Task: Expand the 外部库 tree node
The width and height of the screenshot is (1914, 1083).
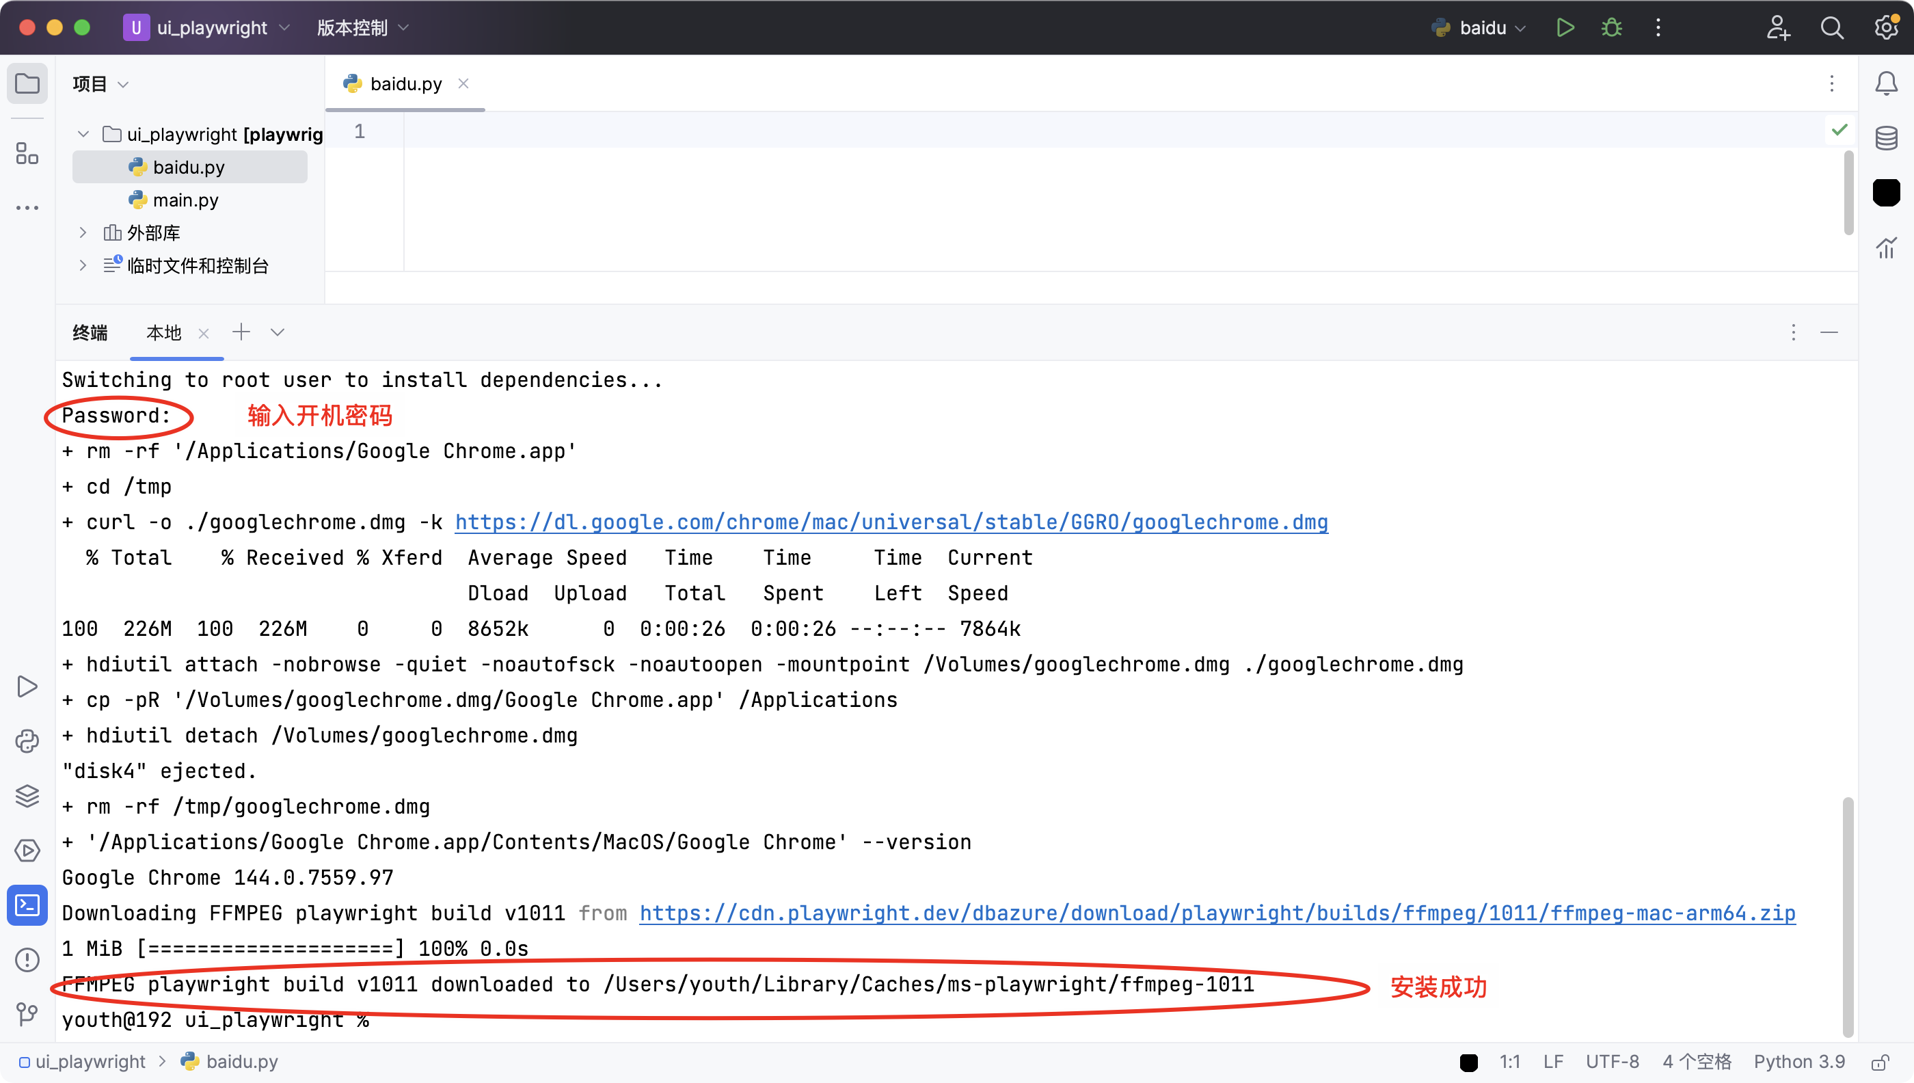Action: coord(83,233)
